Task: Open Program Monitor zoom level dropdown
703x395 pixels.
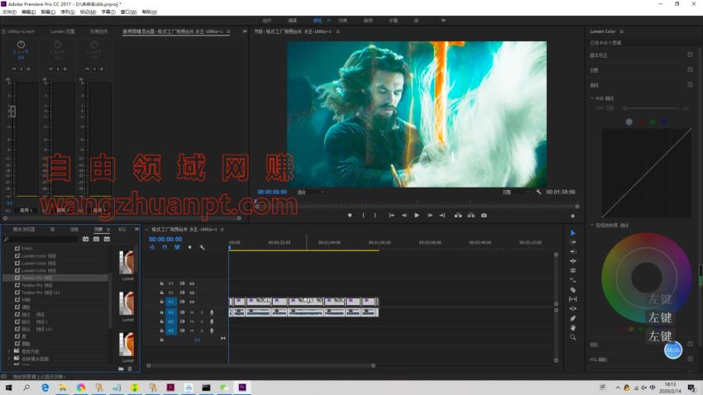Action: [310, 192]
